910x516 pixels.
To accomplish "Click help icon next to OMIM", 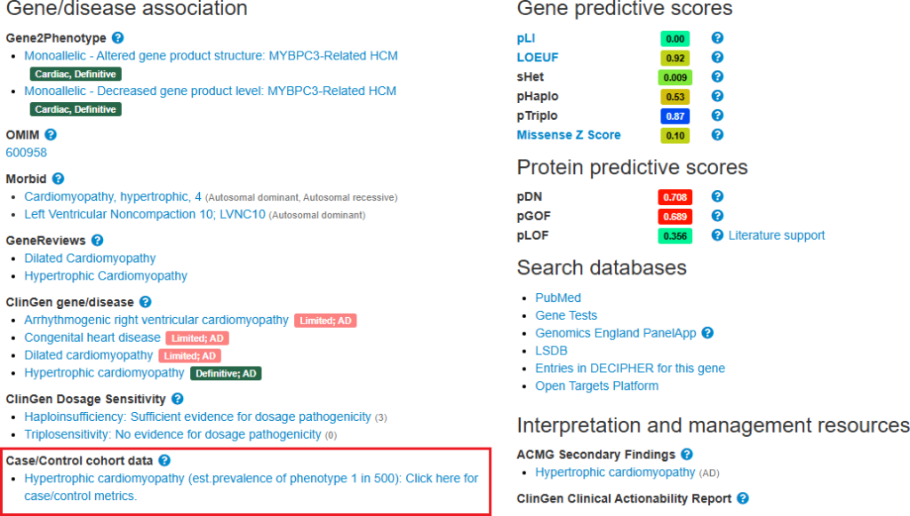I will 51,134.
